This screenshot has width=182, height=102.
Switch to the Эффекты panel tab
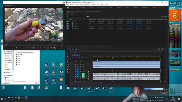pos(78,11)
